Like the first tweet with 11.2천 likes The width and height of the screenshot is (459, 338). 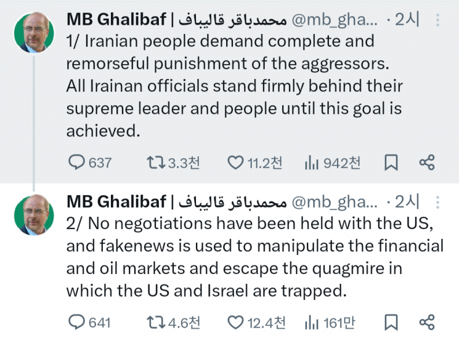point(235,163)
